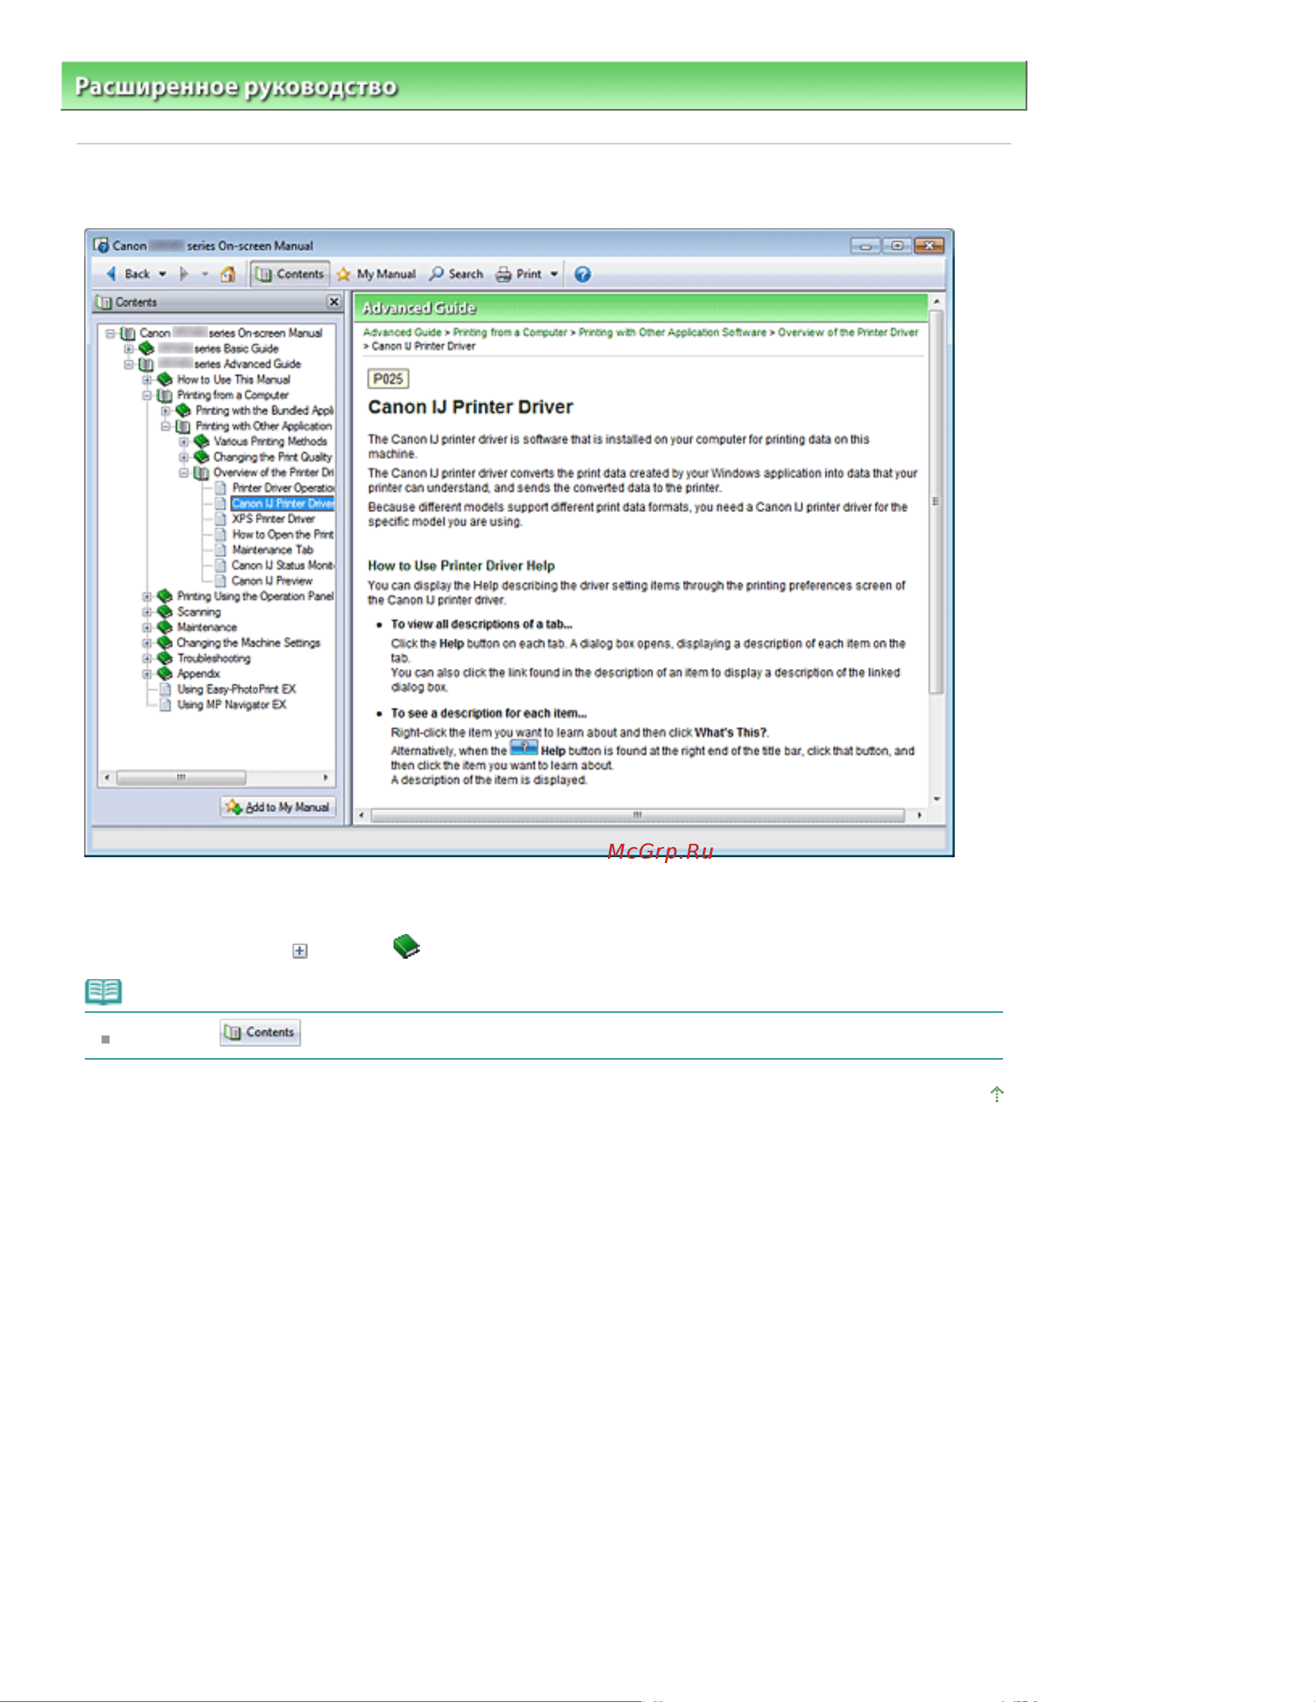Image resolution: width=1315 pixels, height=1702 pixels.
Task: Open Maintenance Tab tree item
Action: point(273,550)
